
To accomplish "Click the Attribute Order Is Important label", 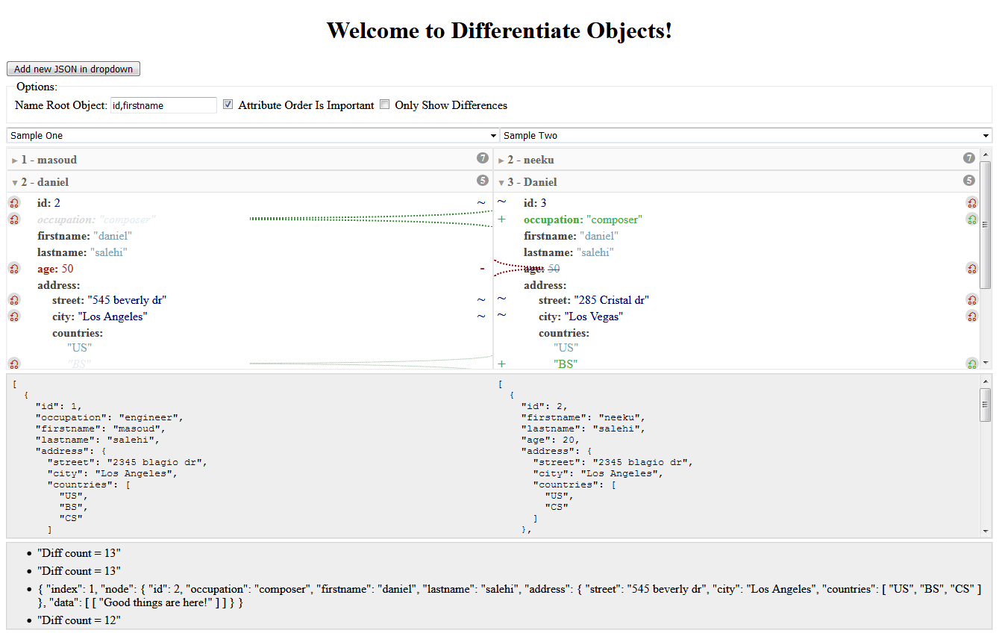I will coord(306,105).
